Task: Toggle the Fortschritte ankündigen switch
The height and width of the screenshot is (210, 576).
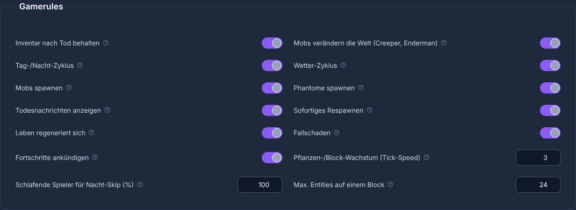Action: (272, 158)
